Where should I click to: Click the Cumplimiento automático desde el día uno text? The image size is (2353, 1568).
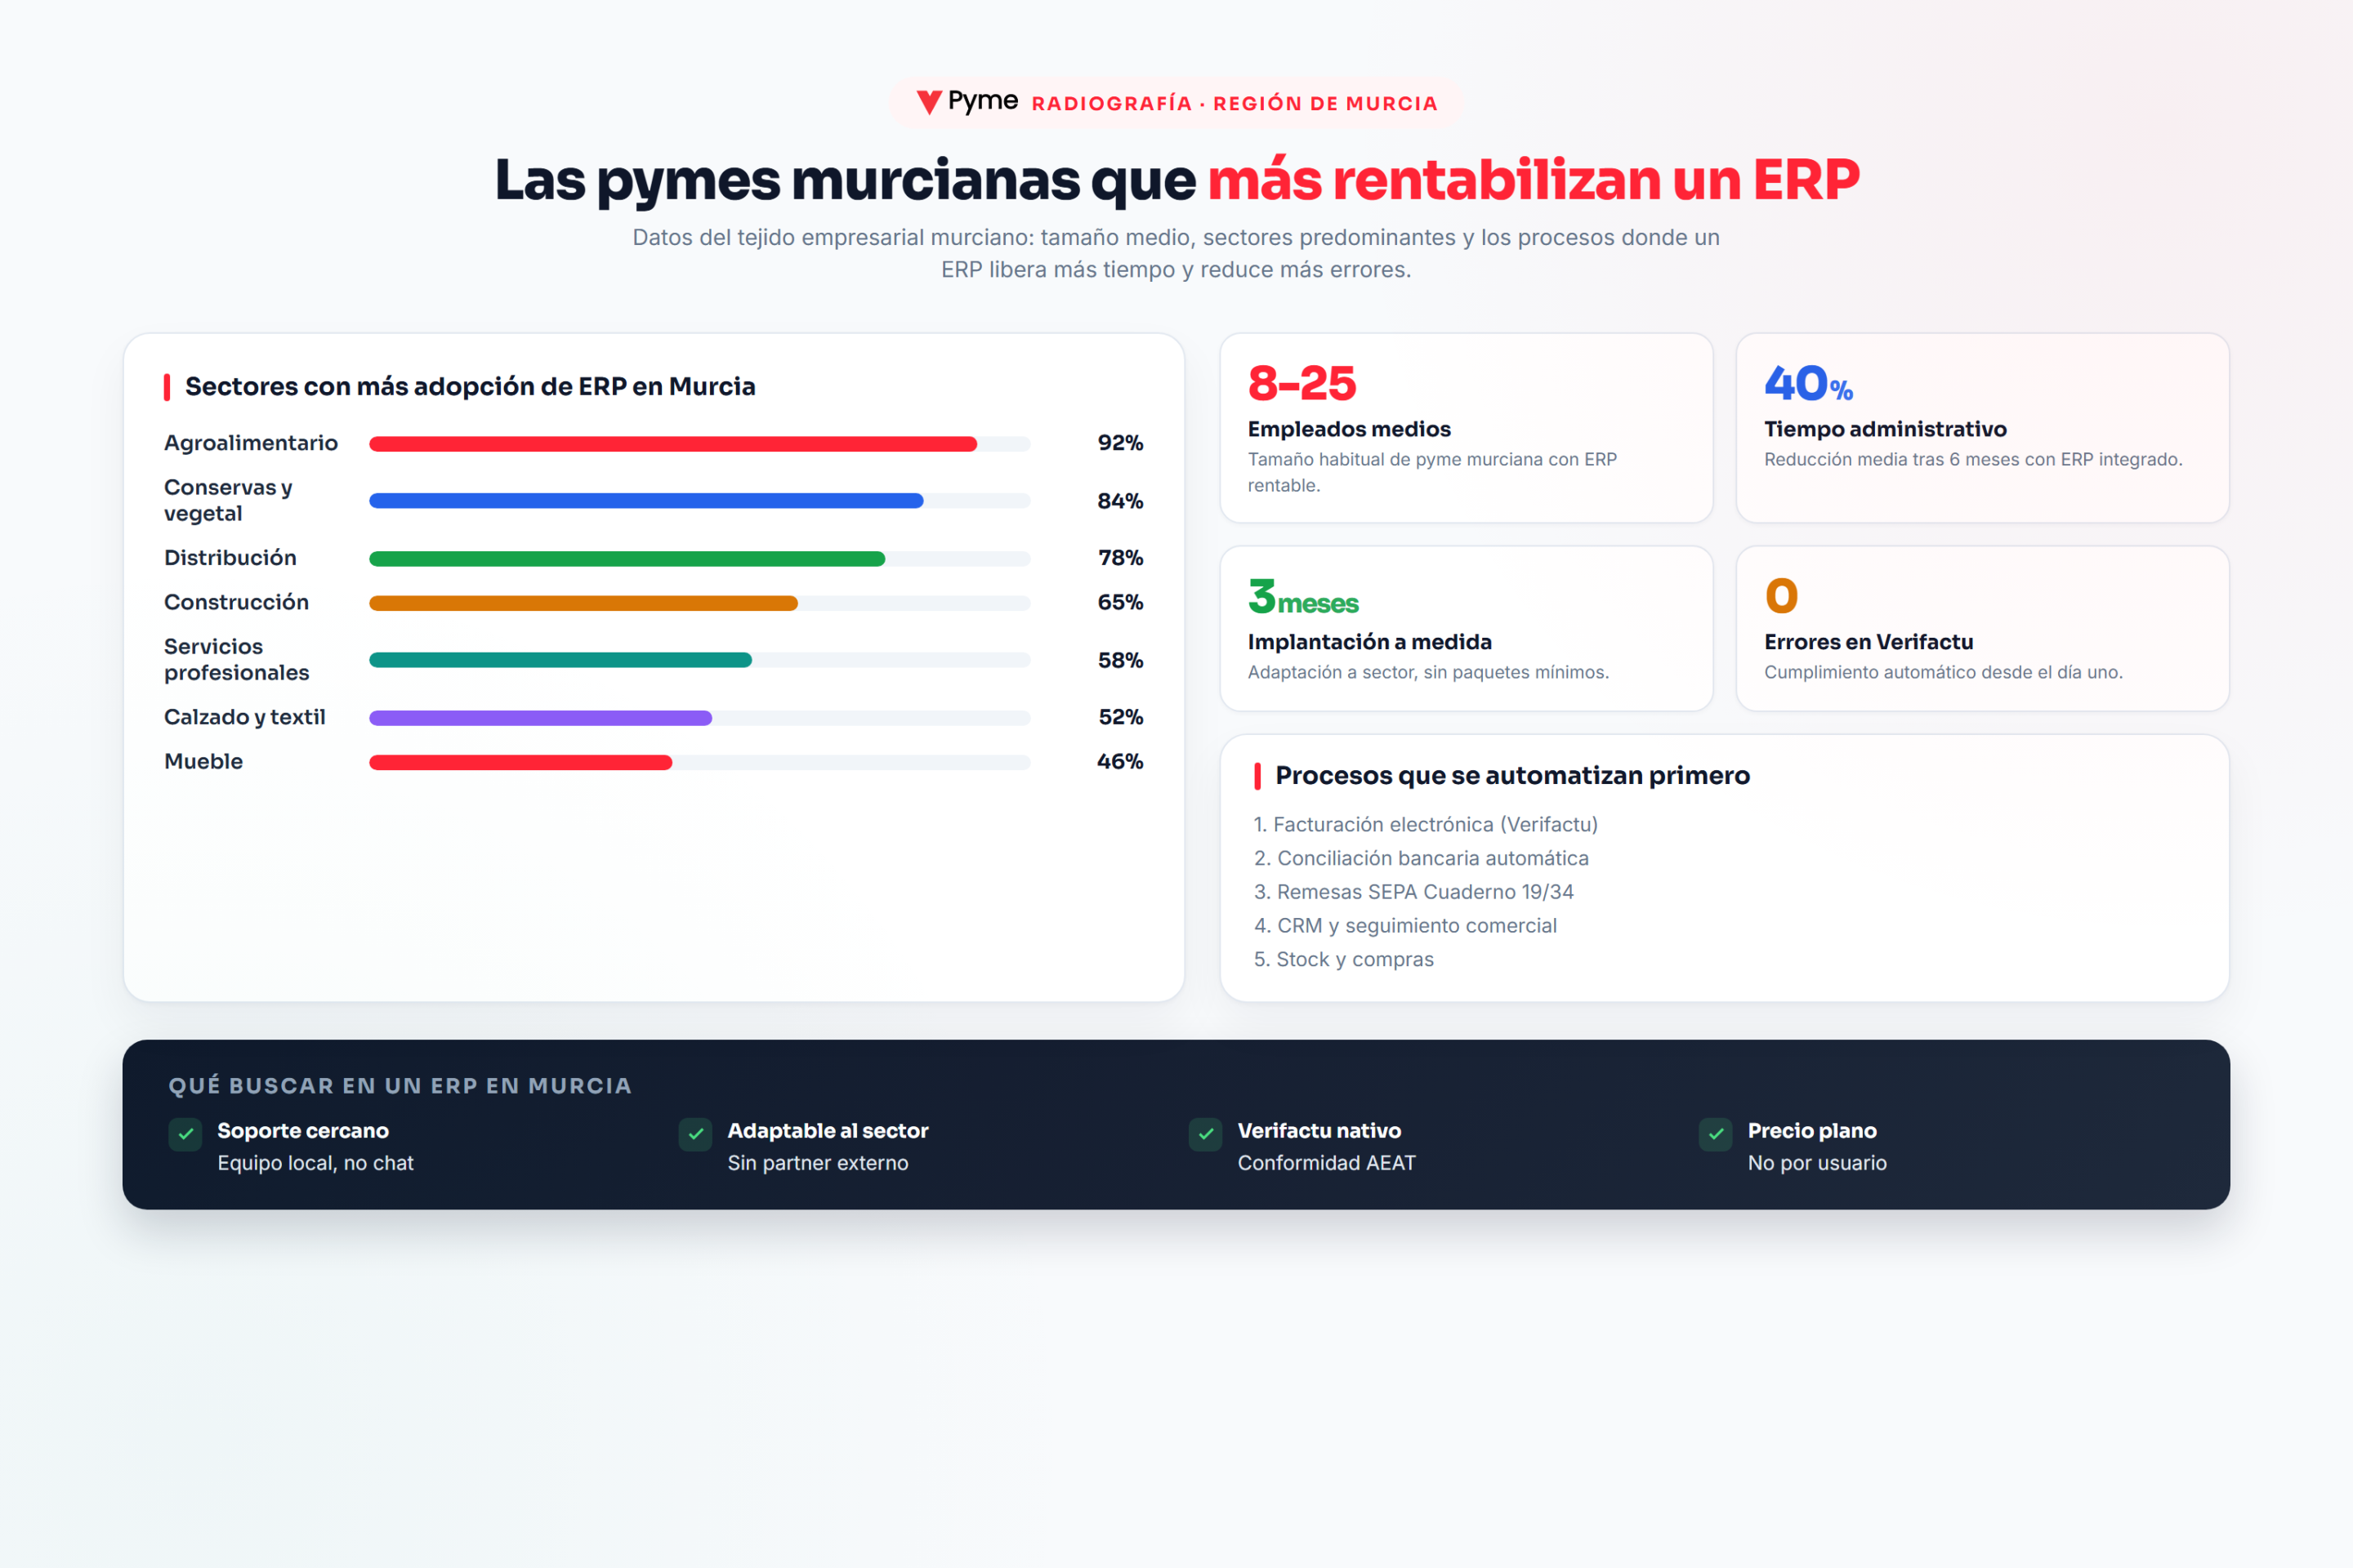click(1944, 672)
